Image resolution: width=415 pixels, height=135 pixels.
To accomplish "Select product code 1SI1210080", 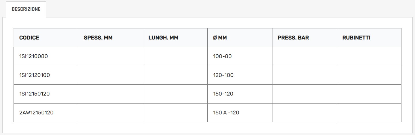I will (33, 56).
